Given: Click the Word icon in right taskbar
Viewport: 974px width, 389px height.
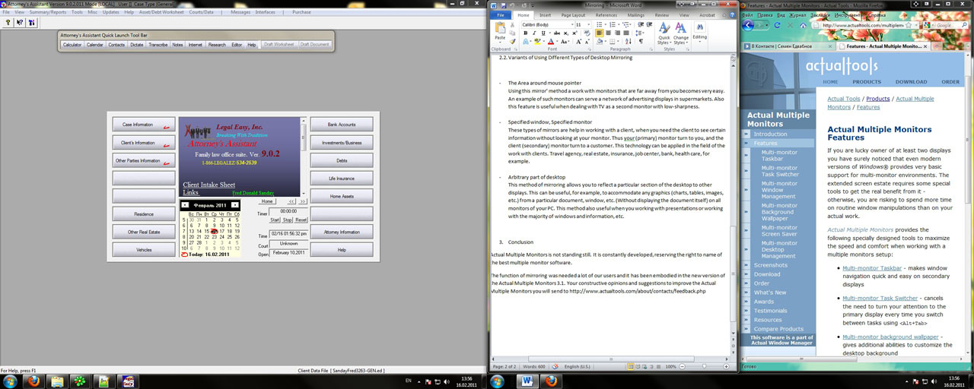Looking at the screenshot, I should (527, 381).
